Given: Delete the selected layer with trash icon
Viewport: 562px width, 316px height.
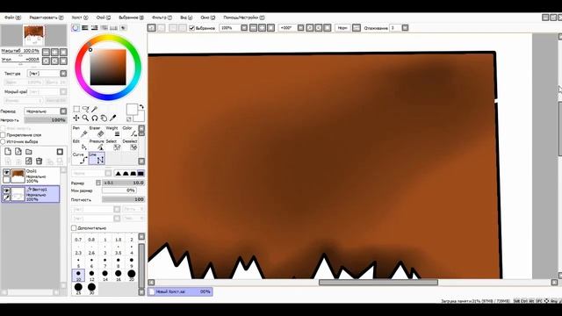Looking at the screenshot, I should [x=39, y=162].
